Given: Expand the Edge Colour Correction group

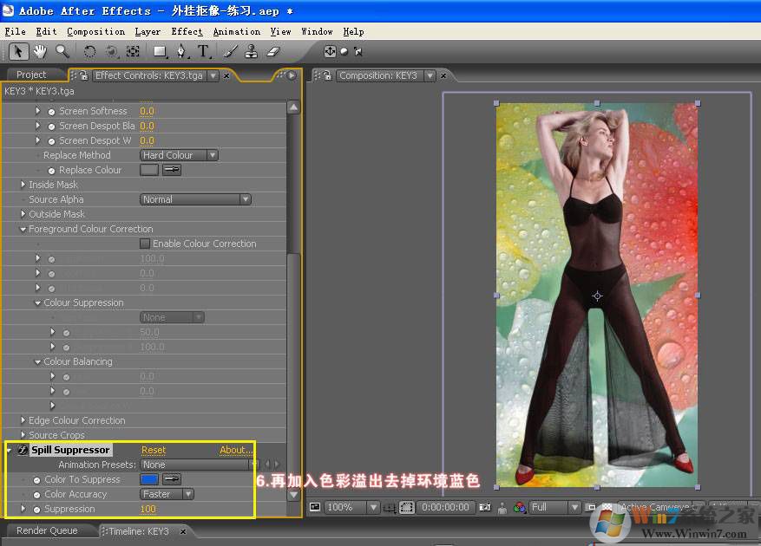Looking at the screenshot, I should point(23,420).
